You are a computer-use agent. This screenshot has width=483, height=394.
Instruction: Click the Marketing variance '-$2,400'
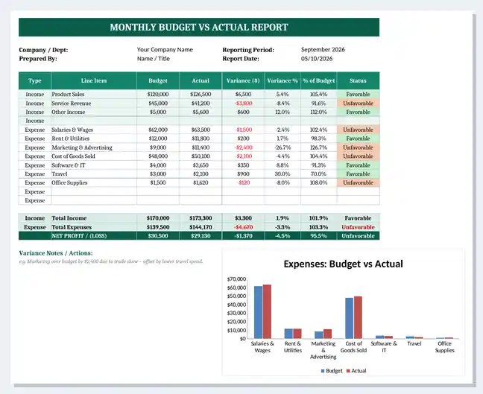pos(243,147)
